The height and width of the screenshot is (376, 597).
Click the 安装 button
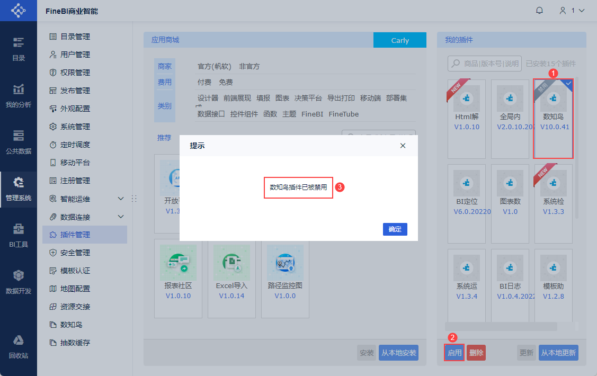pos(367,353)
